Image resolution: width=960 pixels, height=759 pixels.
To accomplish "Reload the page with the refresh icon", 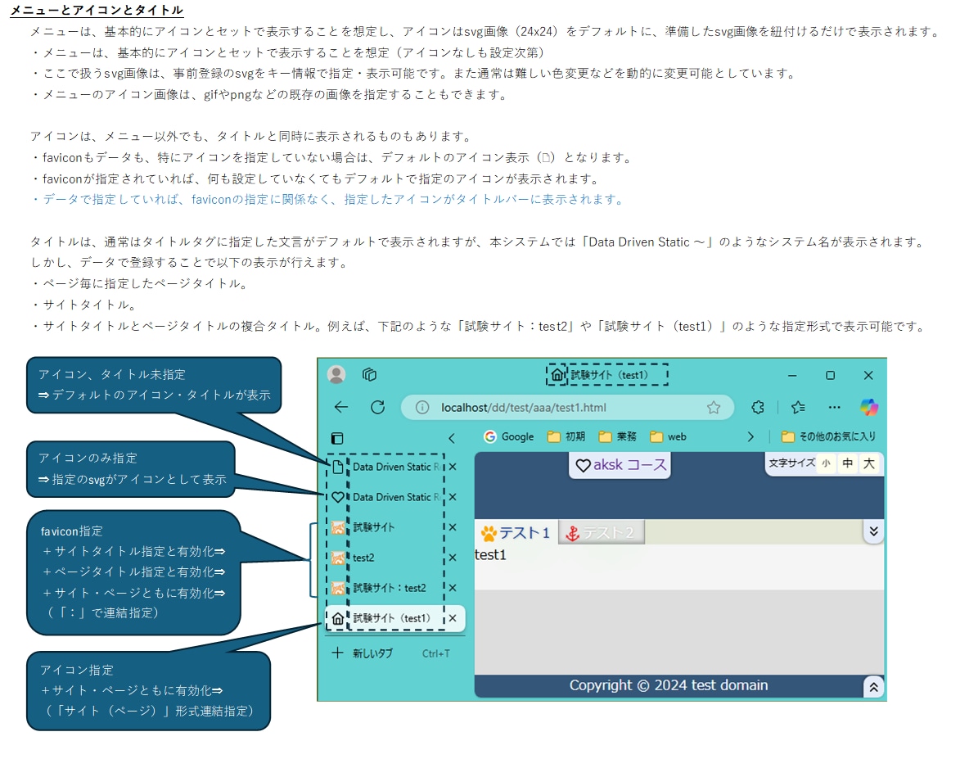I will 378,408.
